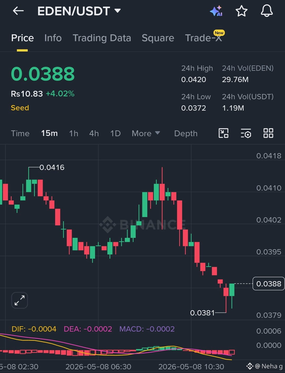Tap the 0.0379 price axis label
Screen dimensions: 285x373
tap(269, 315)
